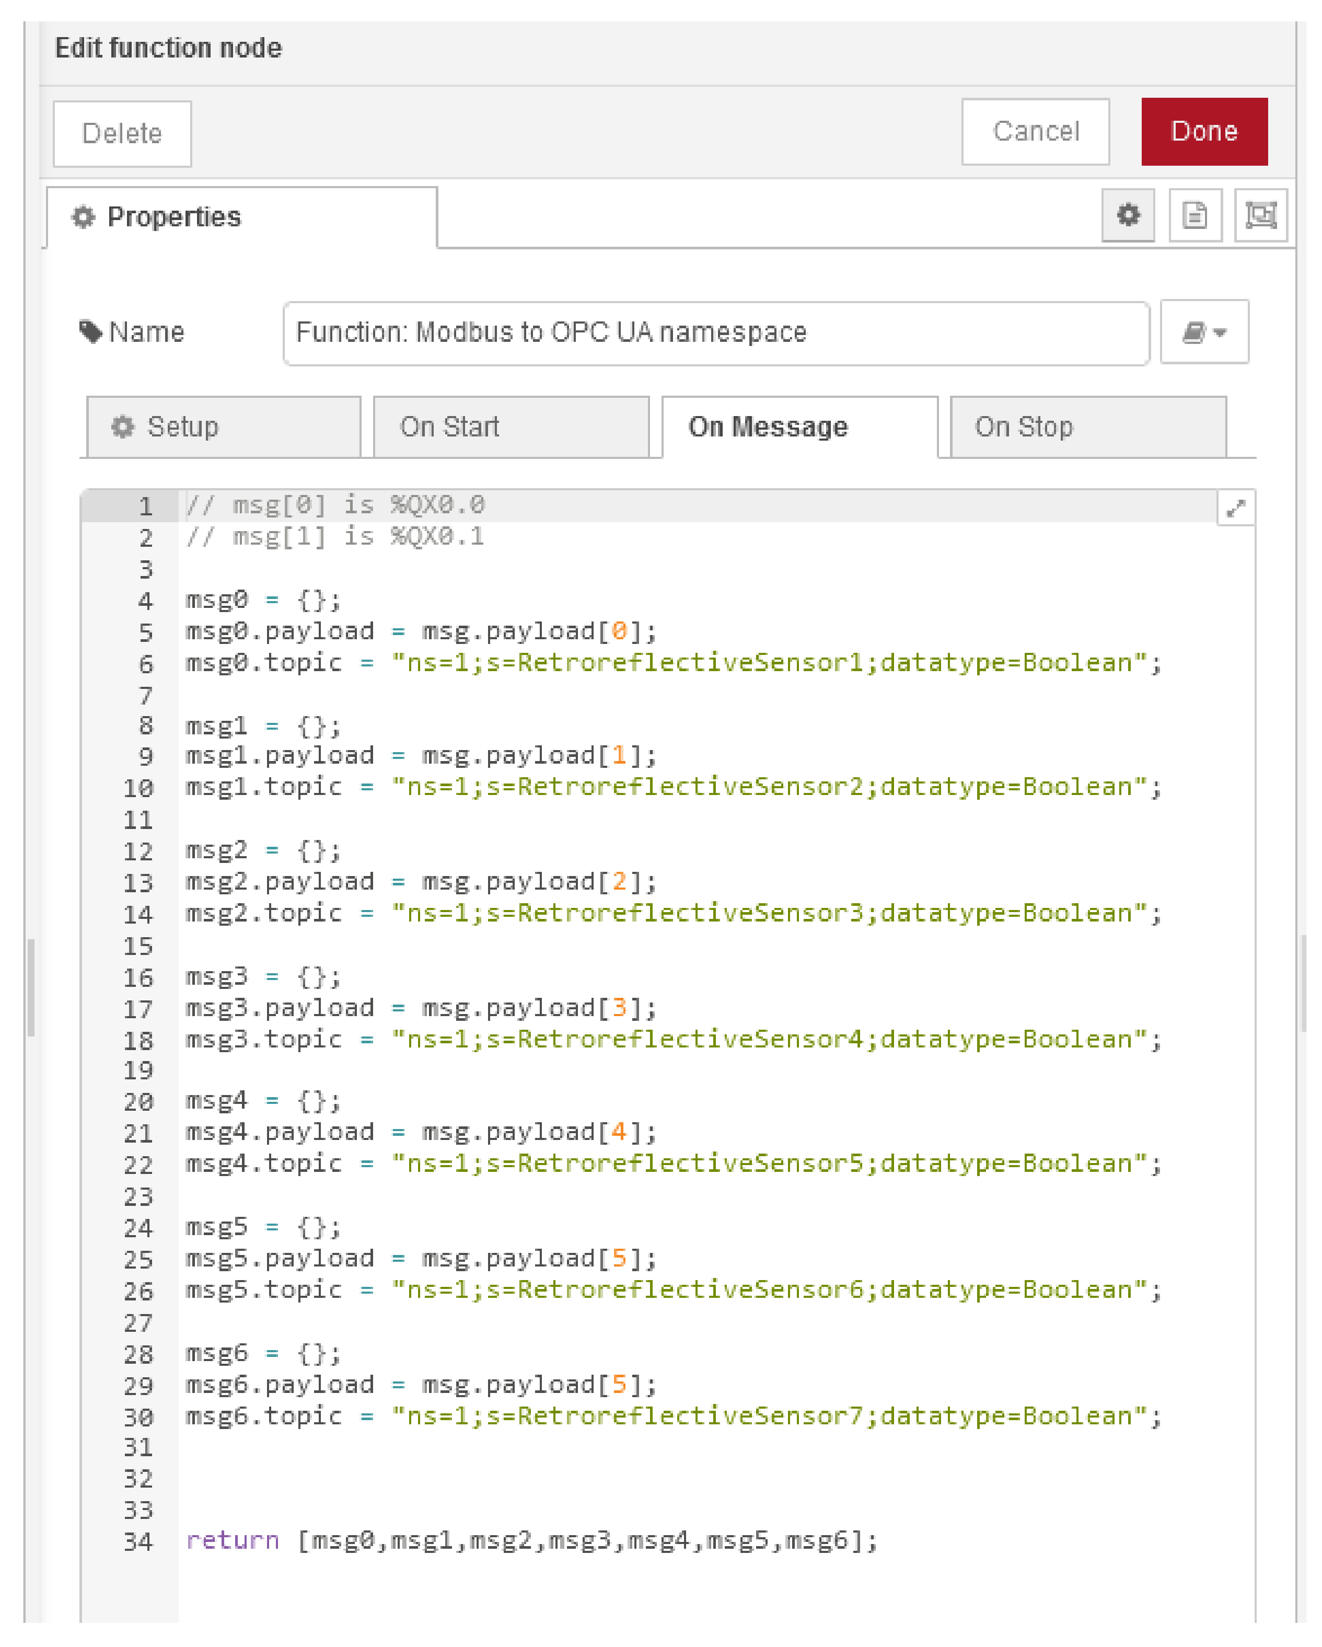This screenshot has height=1647, width=1322.
Task: Click line 'msg5.payload = msg.payload[5];'
Action: tap(421, 1258)
